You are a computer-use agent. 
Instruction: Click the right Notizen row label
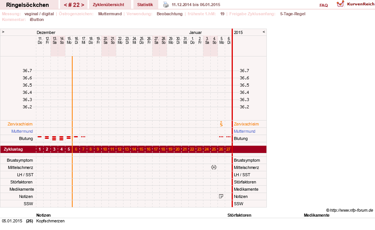pyautogui.click(x=240, y=196)
